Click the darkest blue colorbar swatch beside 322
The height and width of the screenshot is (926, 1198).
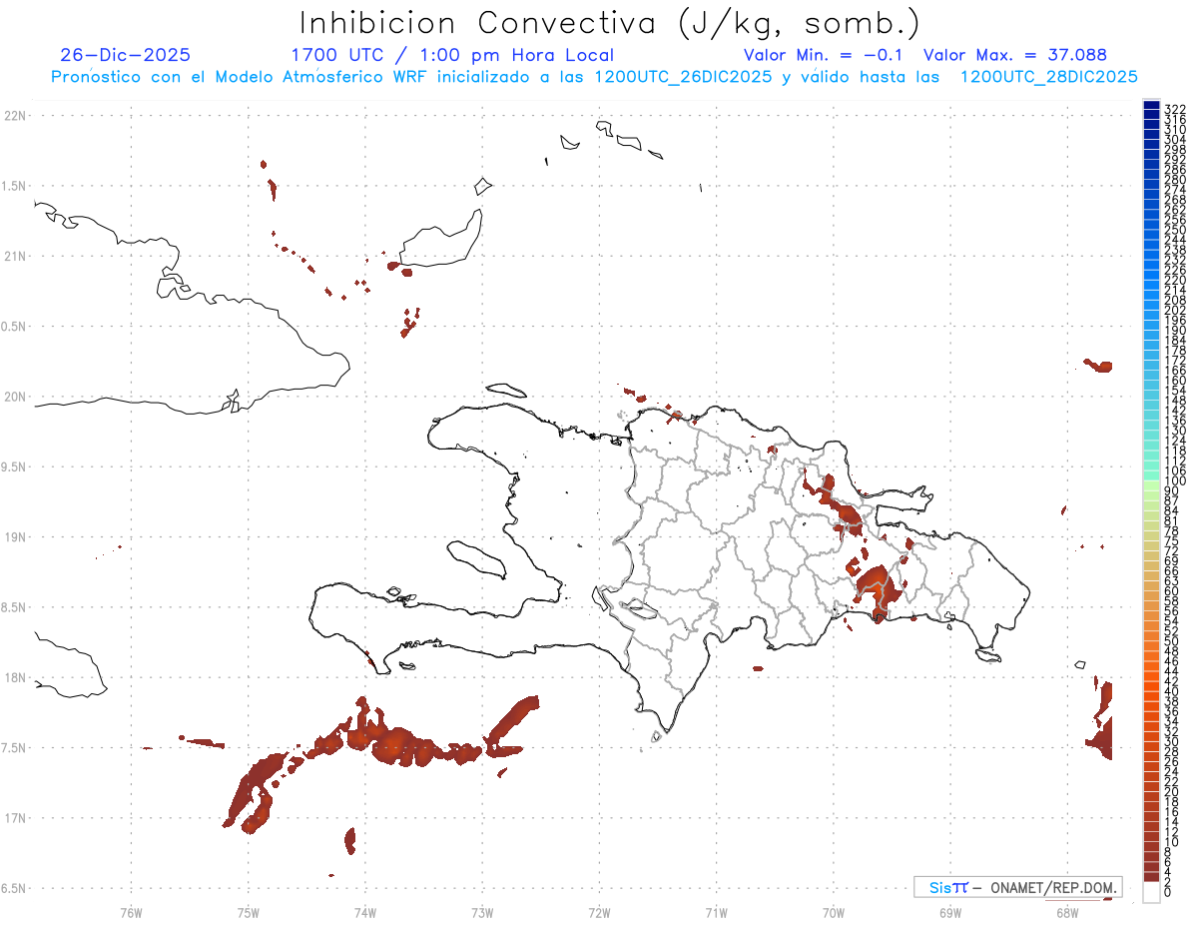point(1151,105)
